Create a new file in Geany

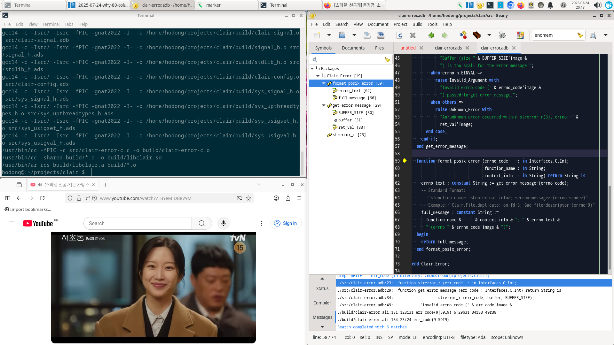pos(317,35)
